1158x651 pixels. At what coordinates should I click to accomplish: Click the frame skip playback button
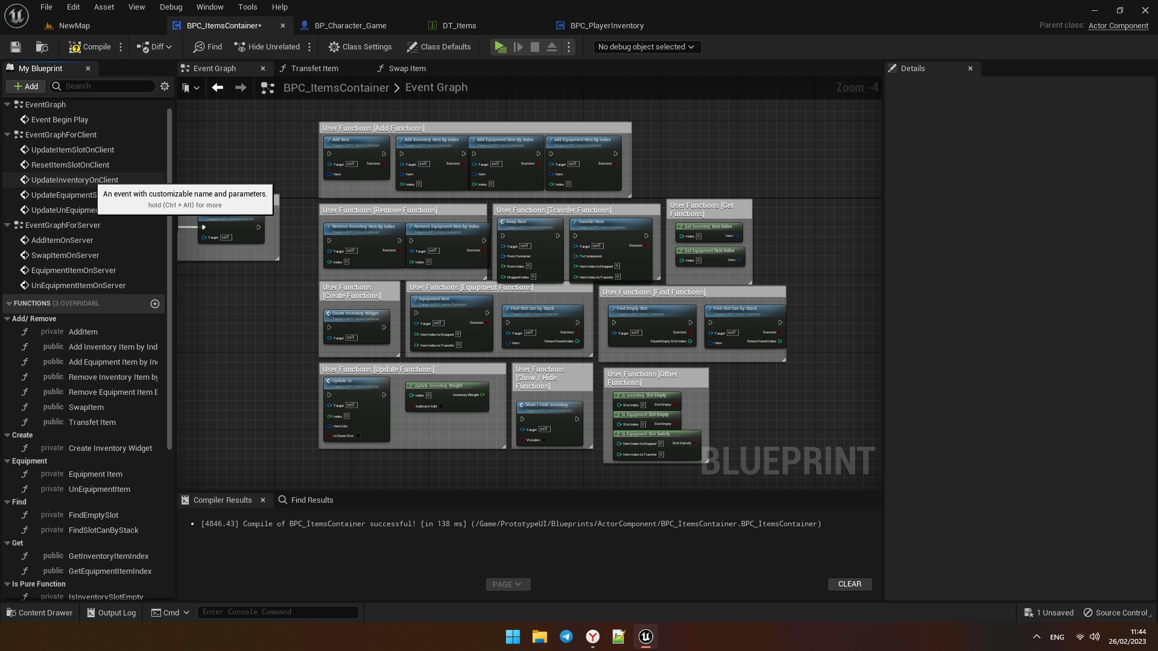518,47
